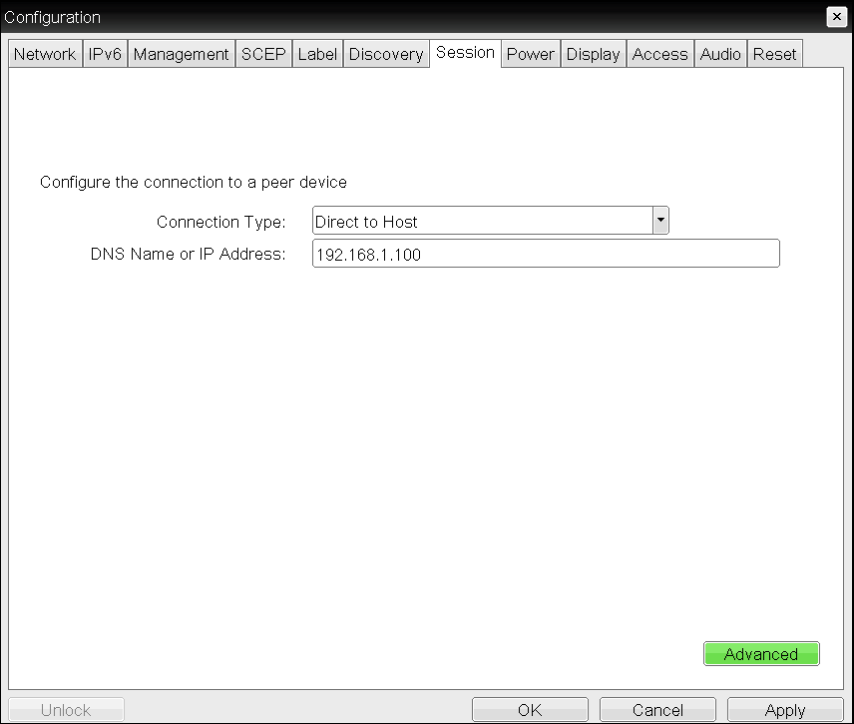
Task: Go to the Display tab
Action: coord(594,54)
